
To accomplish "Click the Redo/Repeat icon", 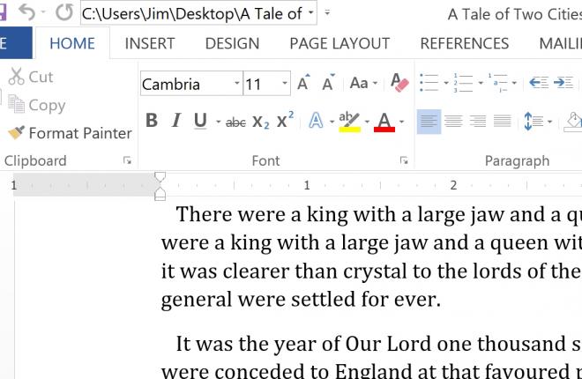I will tap(64, 12).
